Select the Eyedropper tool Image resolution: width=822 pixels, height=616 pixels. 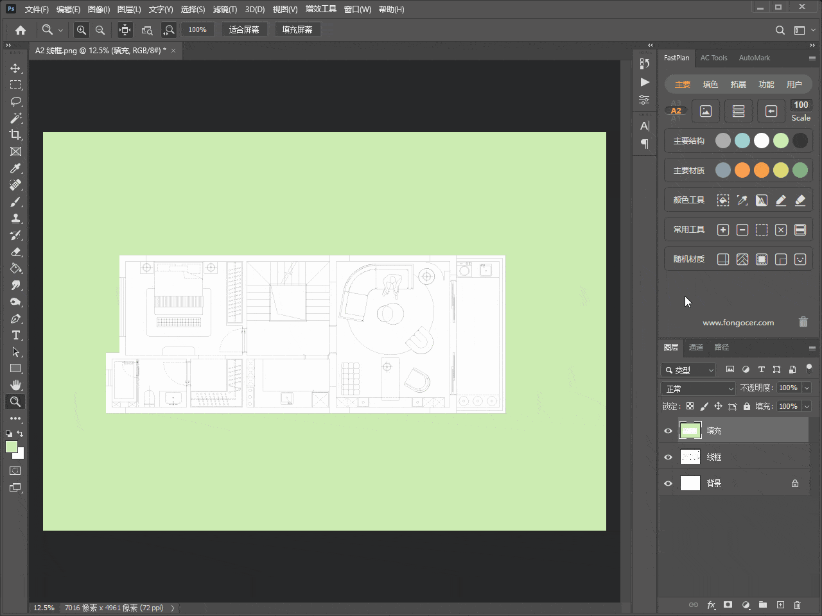pyautogui.click(x=15, y=168)
